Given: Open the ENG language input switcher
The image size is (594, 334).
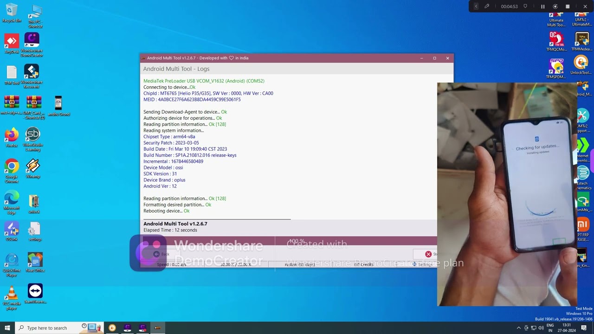Looking at the screenshot, I should [550, 328].
